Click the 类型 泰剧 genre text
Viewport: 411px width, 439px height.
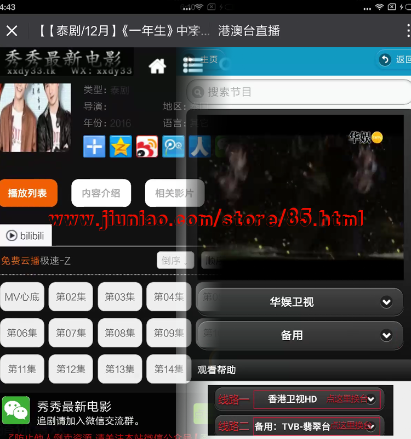pyautogui.click(x=106, y=90)
